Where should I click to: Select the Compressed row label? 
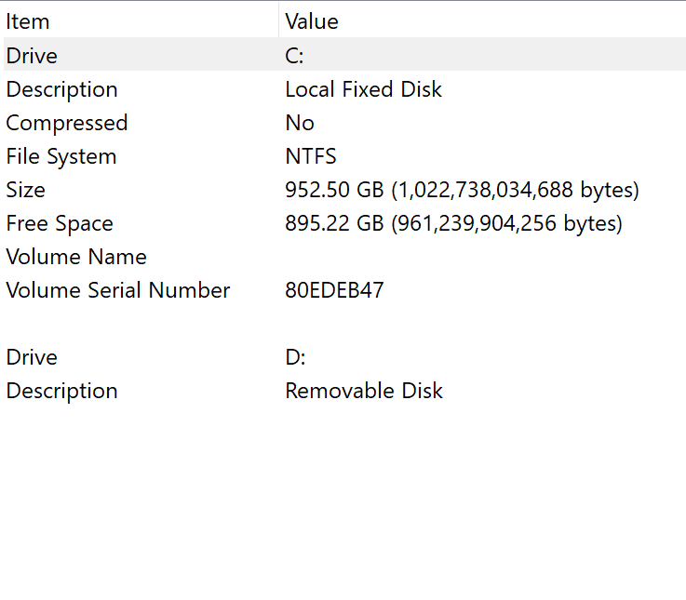(67, 123)
